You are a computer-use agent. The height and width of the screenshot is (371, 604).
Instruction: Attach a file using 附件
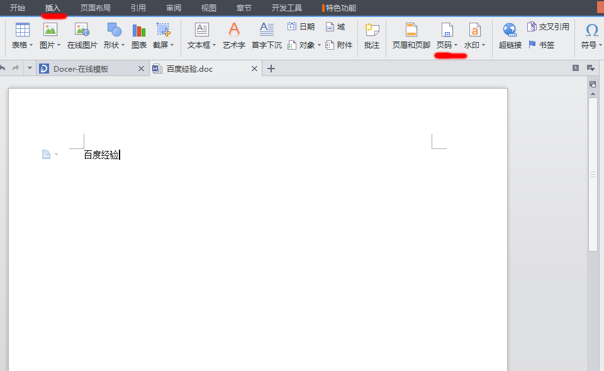[338, 45]
